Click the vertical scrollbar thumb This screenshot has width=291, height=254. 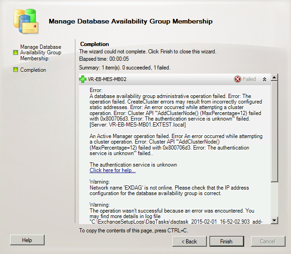(274, 131)
